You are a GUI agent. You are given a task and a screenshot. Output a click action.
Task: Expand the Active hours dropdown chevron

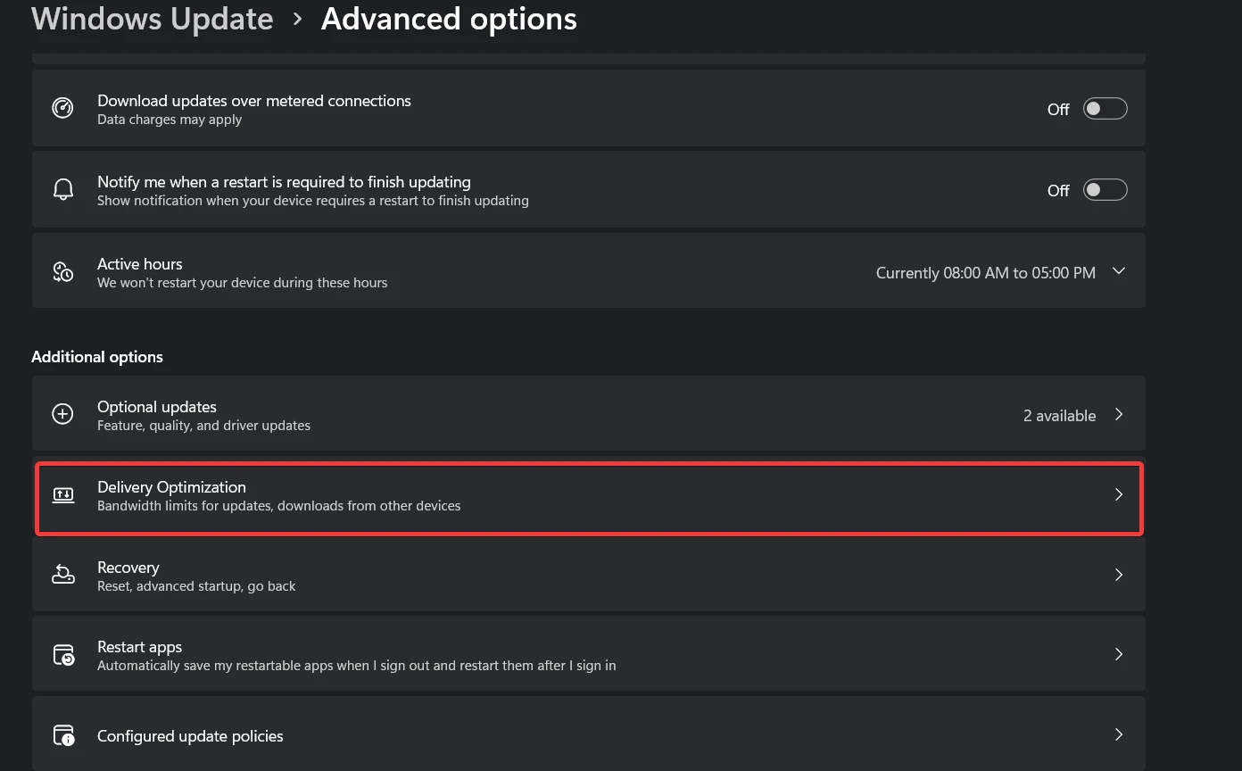pos(1119,271)
